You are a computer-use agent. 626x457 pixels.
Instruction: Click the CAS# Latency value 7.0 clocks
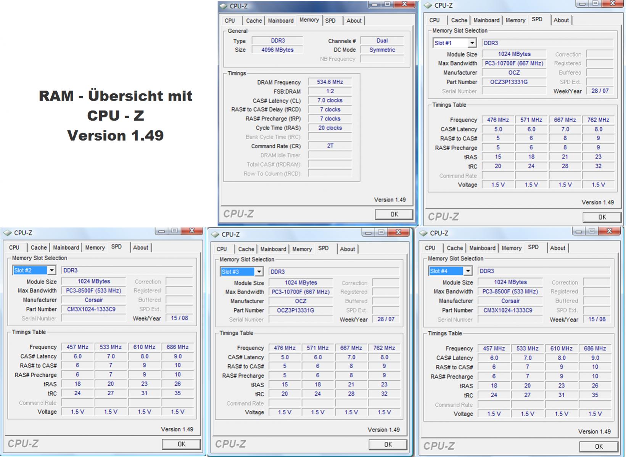[330, 100]
